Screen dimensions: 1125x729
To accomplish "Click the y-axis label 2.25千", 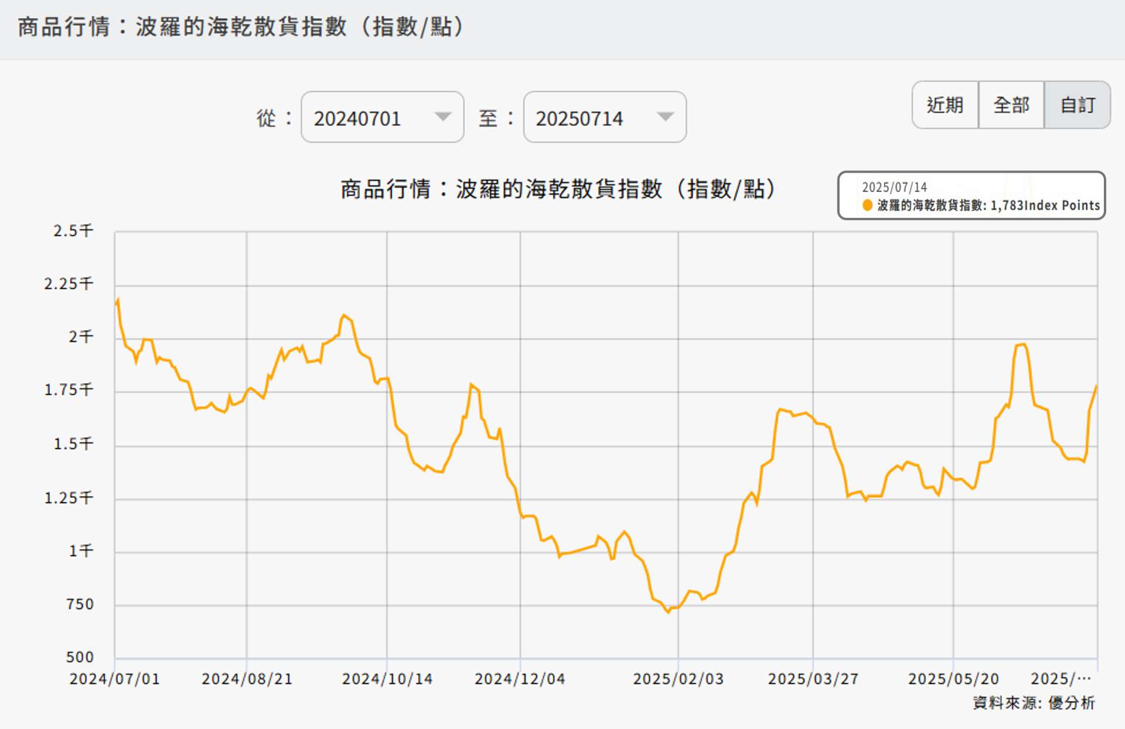I will [69, 284].
